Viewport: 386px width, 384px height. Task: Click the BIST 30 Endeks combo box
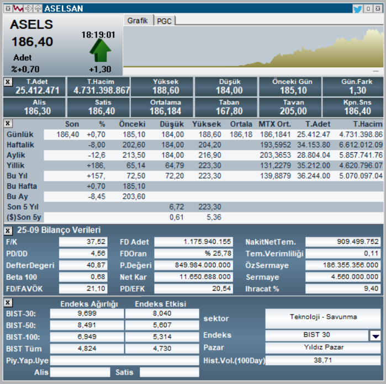(316, 335)
